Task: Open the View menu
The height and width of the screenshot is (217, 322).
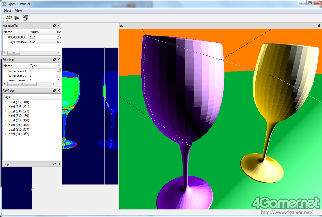Action: 19,11
